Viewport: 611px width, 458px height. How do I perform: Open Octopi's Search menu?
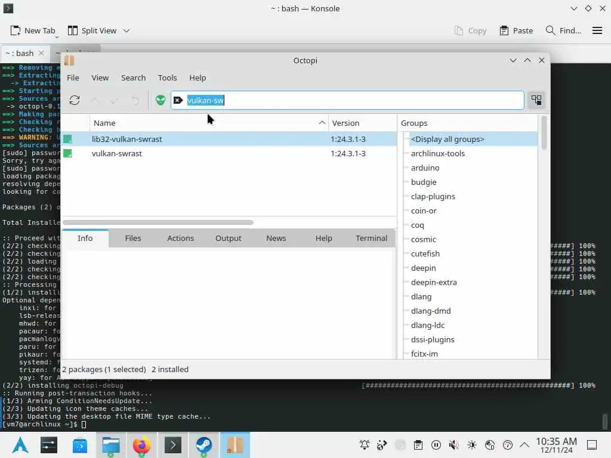133,78
